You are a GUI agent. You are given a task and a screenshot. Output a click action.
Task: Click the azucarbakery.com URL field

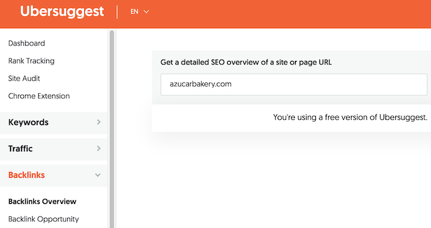click(294, 85)
